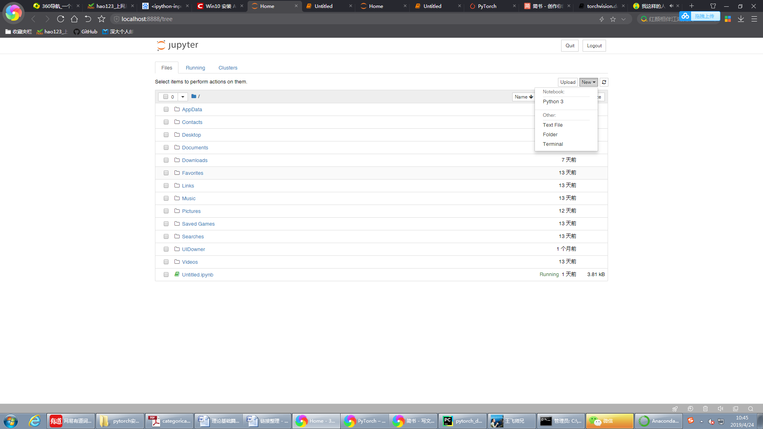Tick the Untitled.ipynb checkbox
This screenshot has width=763, height=429.
(x=166, y=274)
